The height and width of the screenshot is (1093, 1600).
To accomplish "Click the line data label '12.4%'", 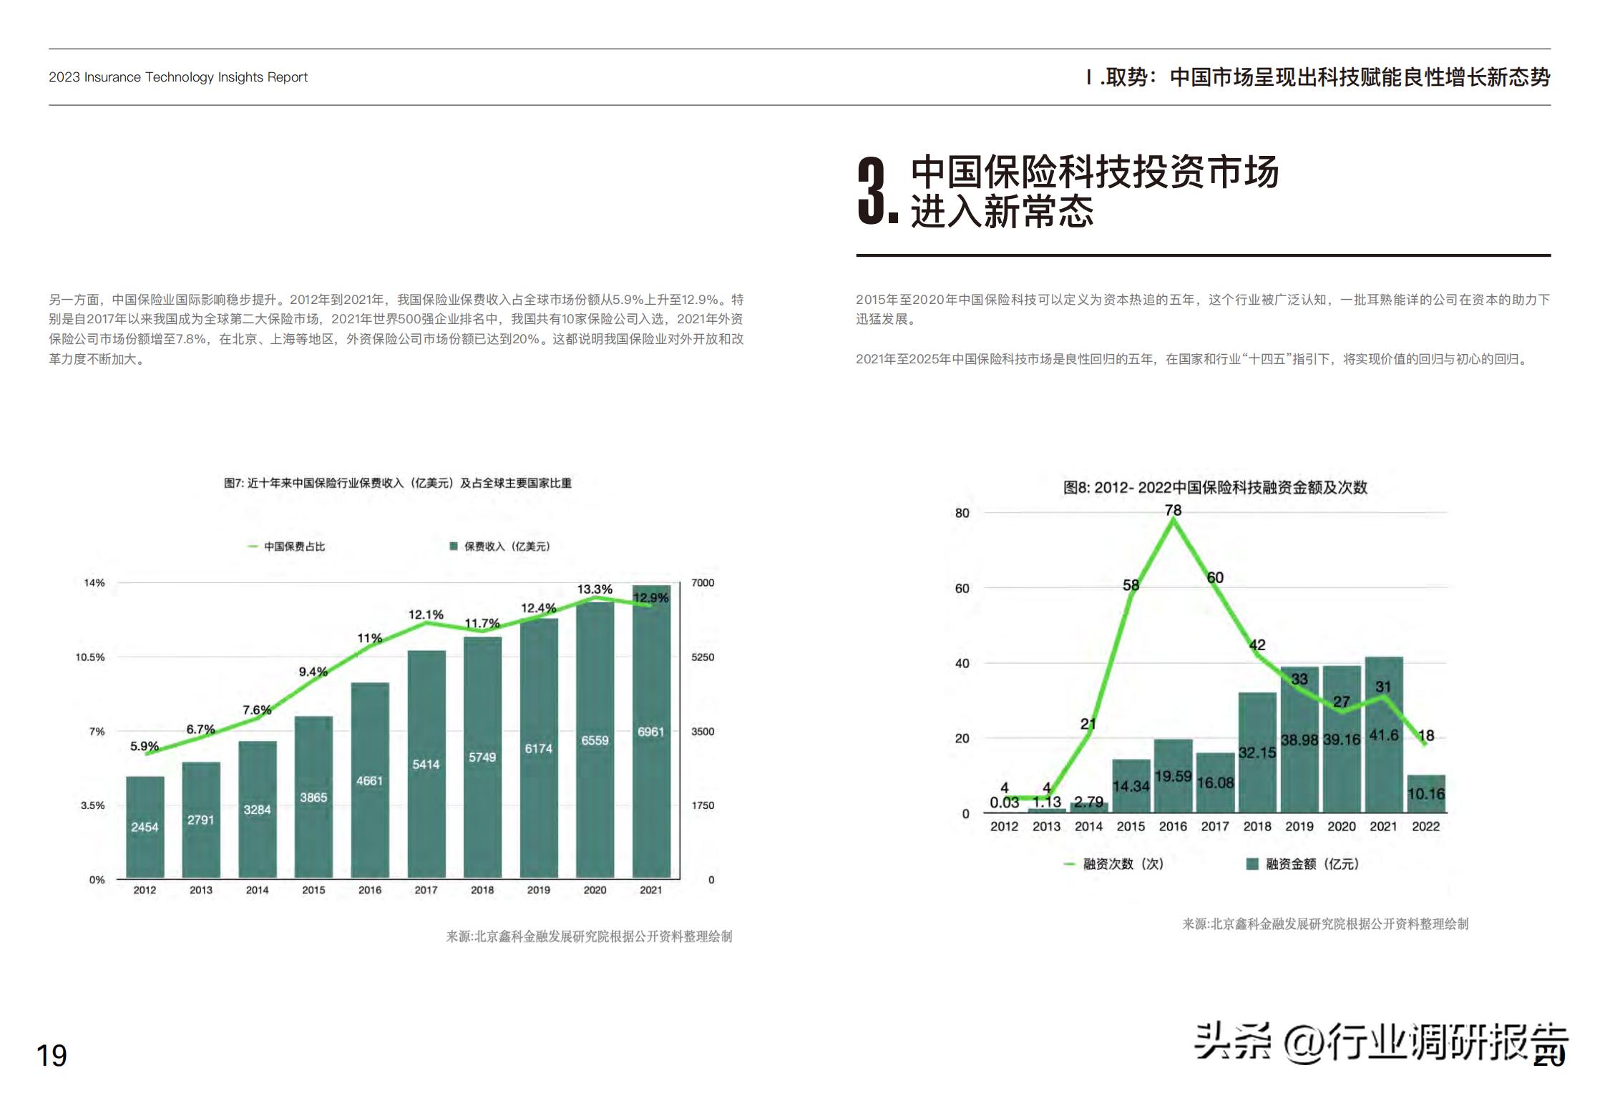I will click(538, 608).
